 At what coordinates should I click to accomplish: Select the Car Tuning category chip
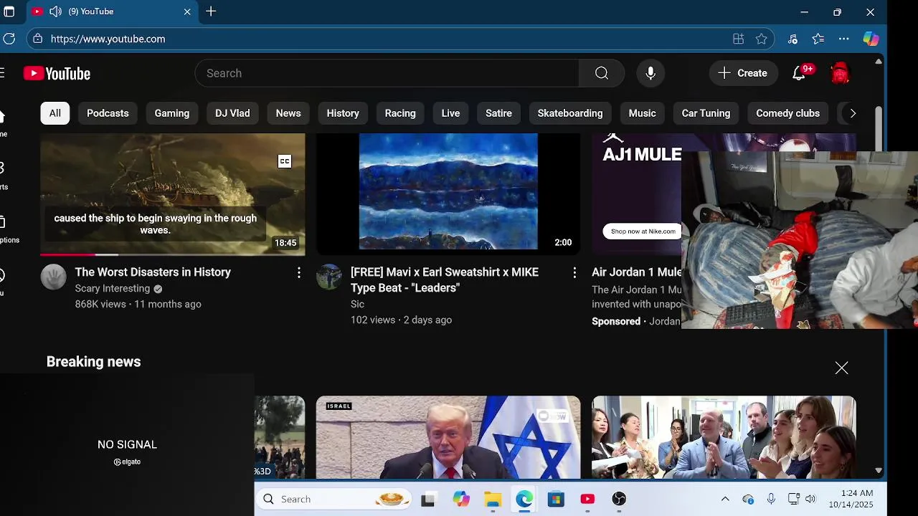coord(706,113)
